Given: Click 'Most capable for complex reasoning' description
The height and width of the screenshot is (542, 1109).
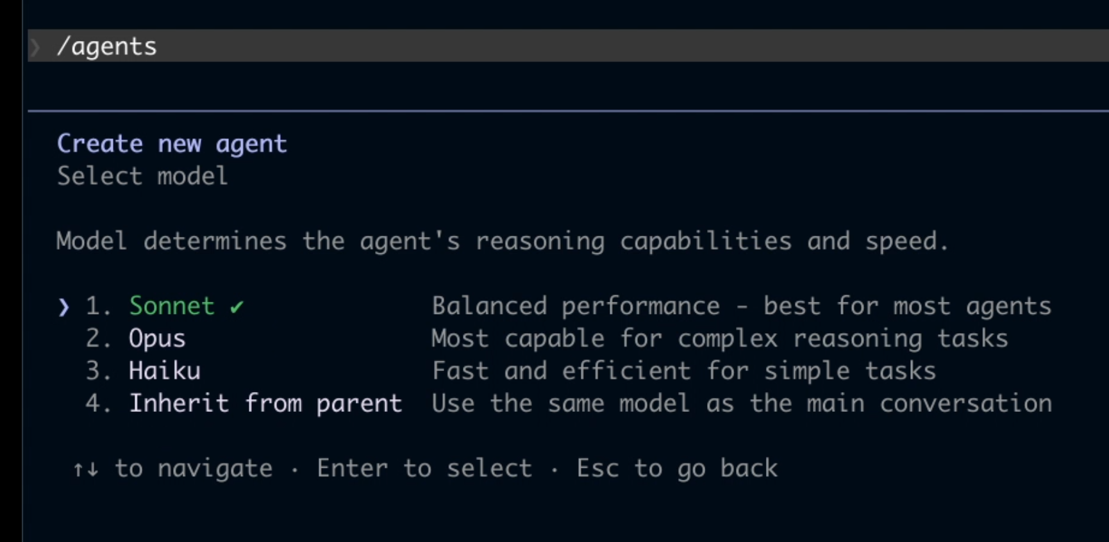Looking at the screenshot, I should (719, 339).
